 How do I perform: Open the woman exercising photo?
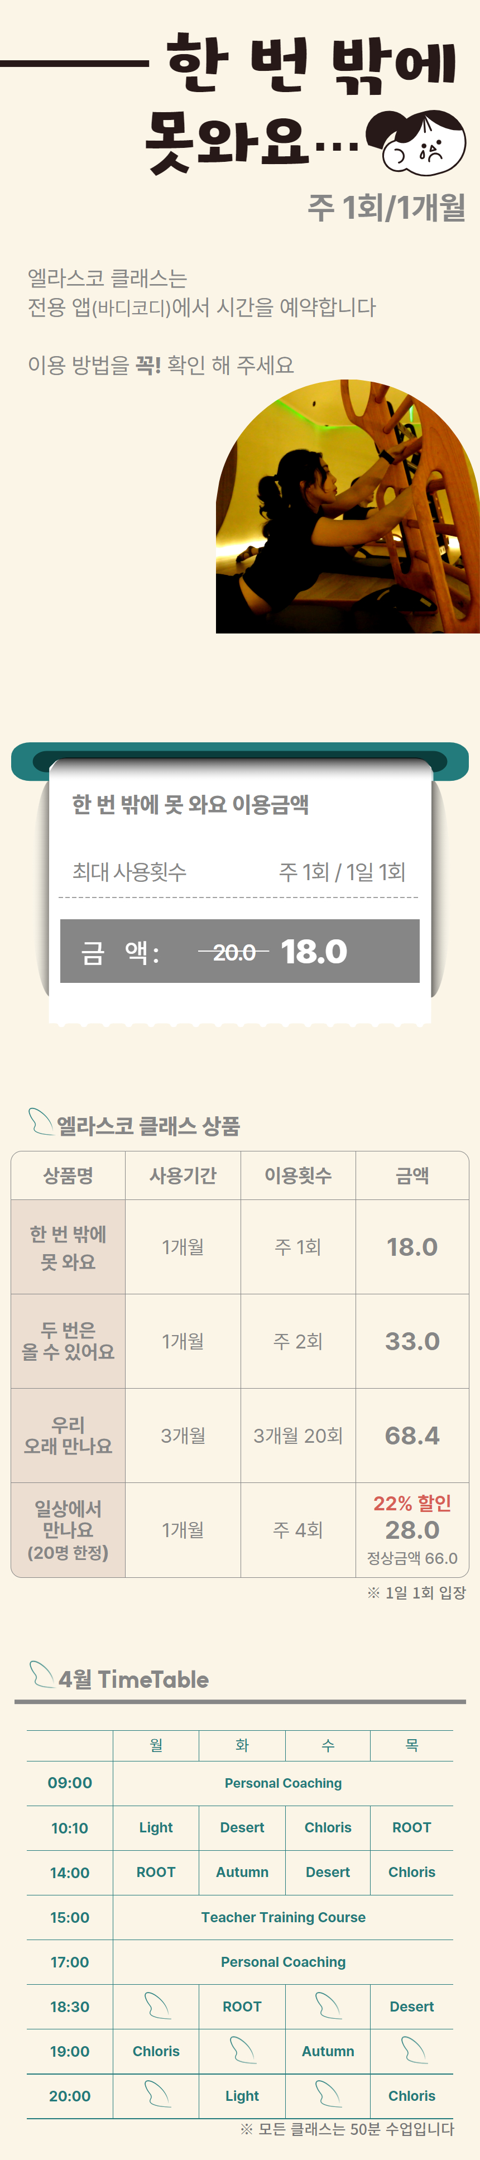point(347,507)
